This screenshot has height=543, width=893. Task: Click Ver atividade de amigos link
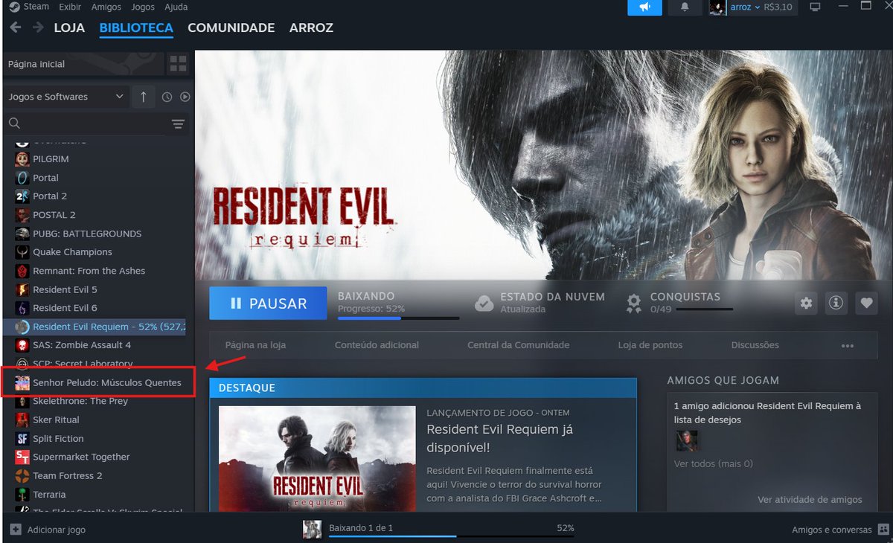tap(810, 500)
